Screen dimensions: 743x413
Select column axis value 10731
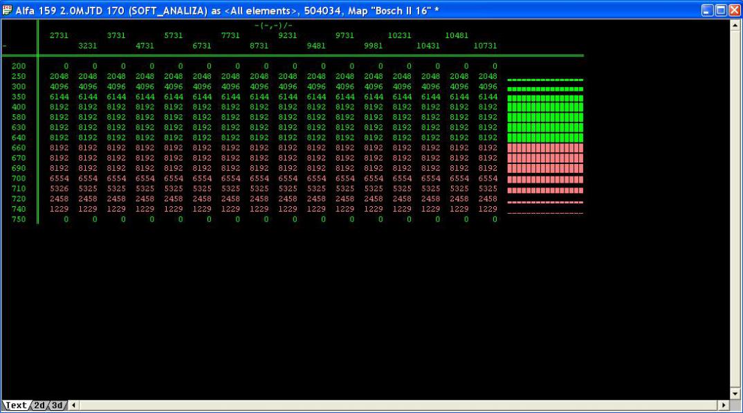485,46
